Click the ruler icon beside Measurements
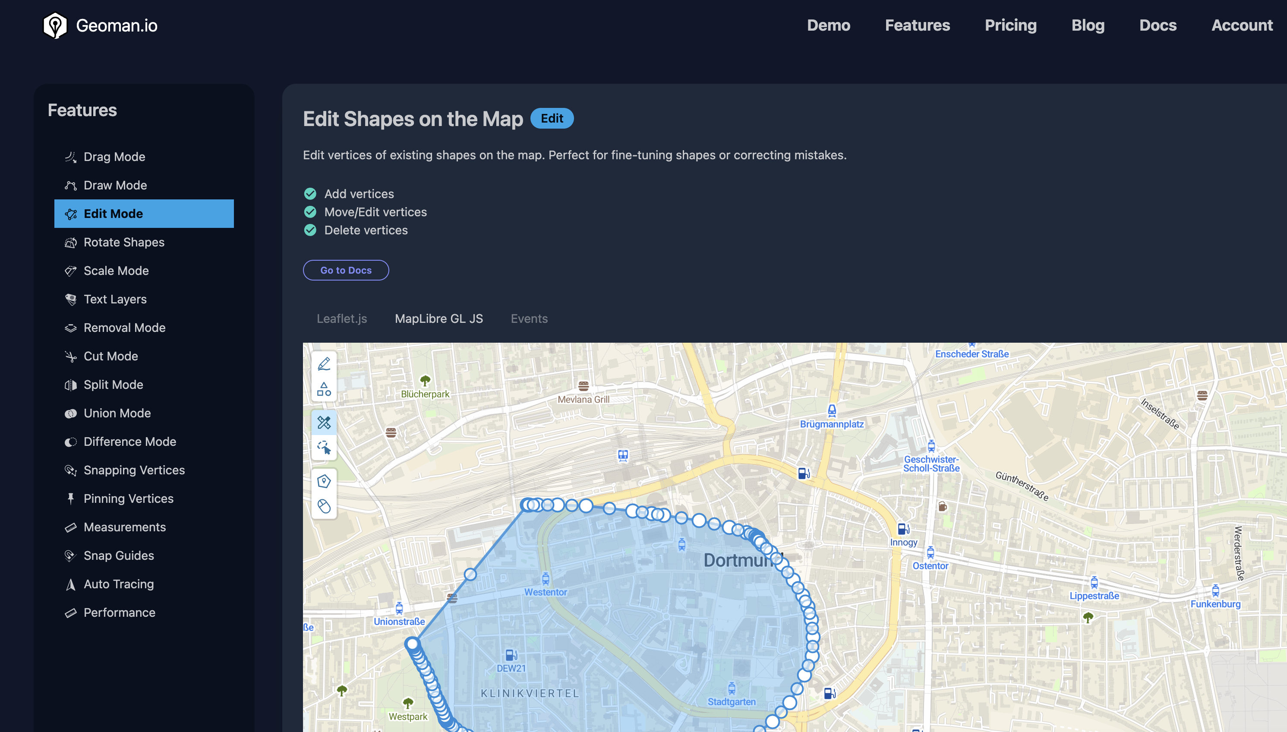 click(71, 527)
